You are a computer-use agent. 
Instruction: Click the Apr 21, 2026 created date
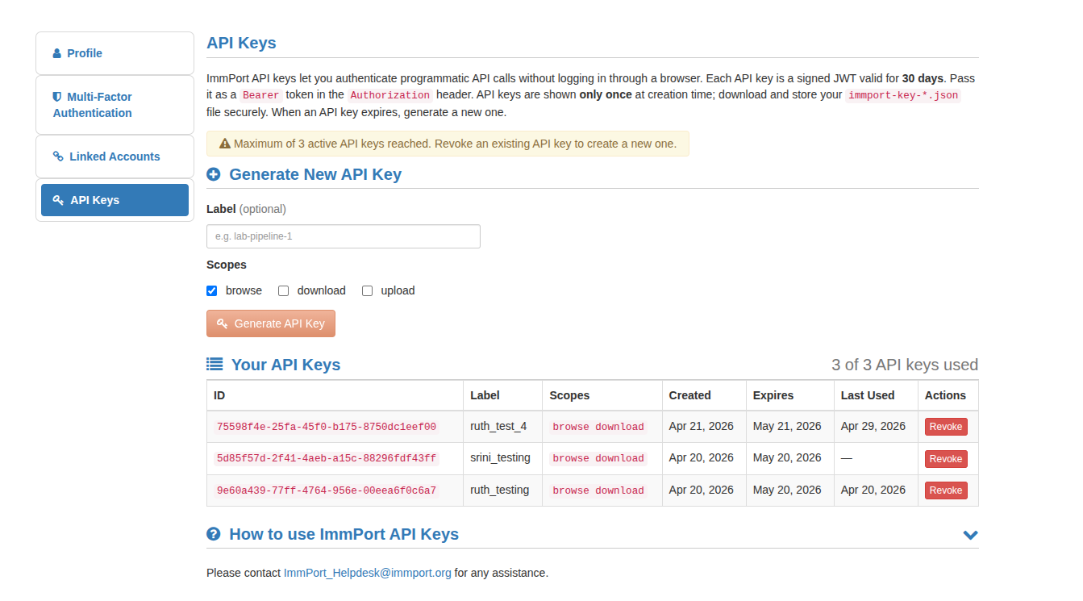pyautogui.click(x=702, y=426)
